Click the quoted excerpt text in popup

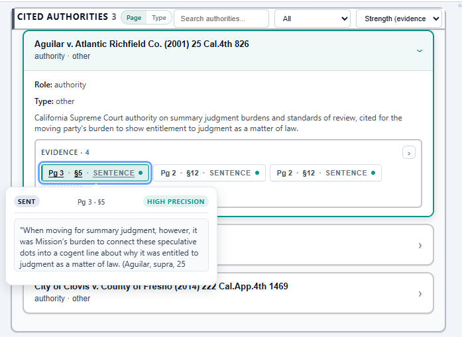click(111, 247)
